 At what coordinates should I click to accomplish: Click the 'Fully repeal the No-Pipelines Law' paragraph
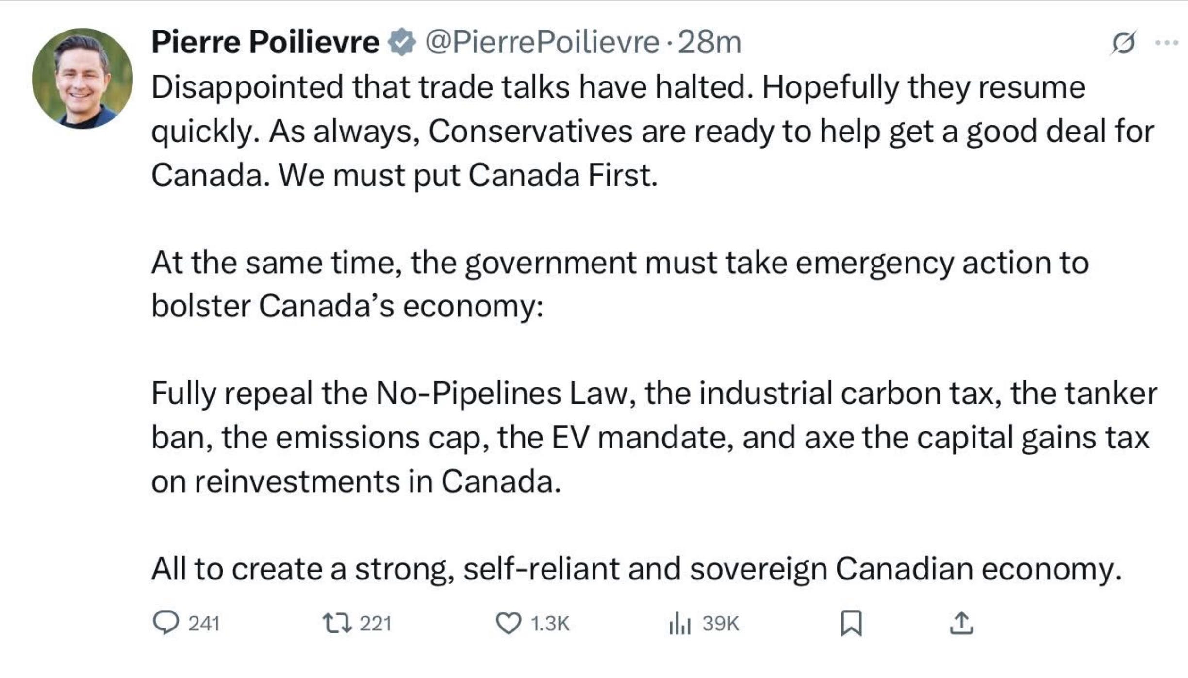[650, 437]
